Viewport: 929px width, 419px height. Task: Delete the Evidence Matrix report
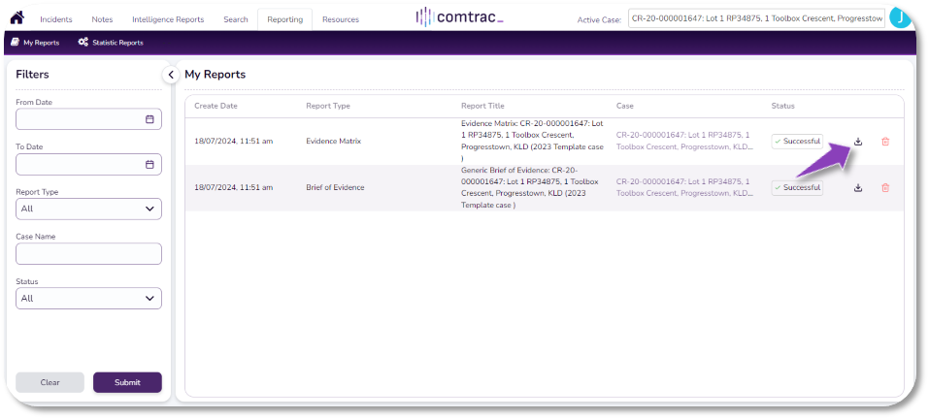point(885,142)
